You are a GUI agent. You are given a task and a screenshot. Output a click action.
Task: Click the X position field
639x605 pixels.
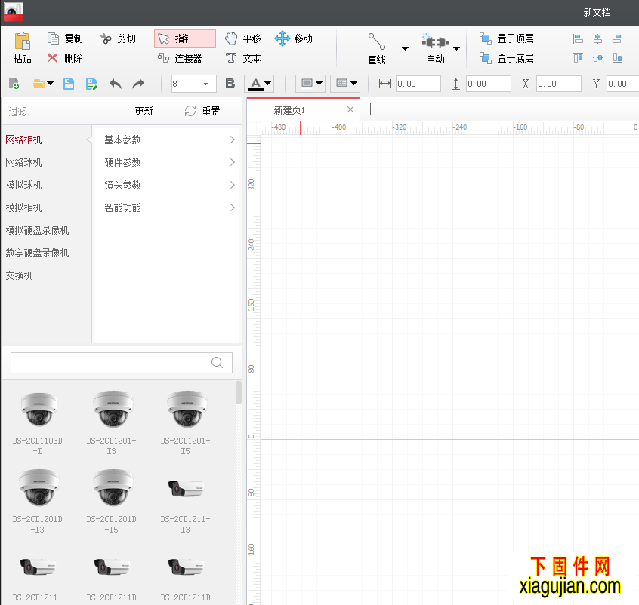[x=558, y=84]
